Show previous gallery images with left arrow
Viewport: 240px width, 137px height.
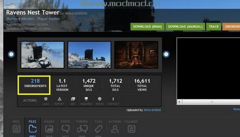[x=11, y=54]
